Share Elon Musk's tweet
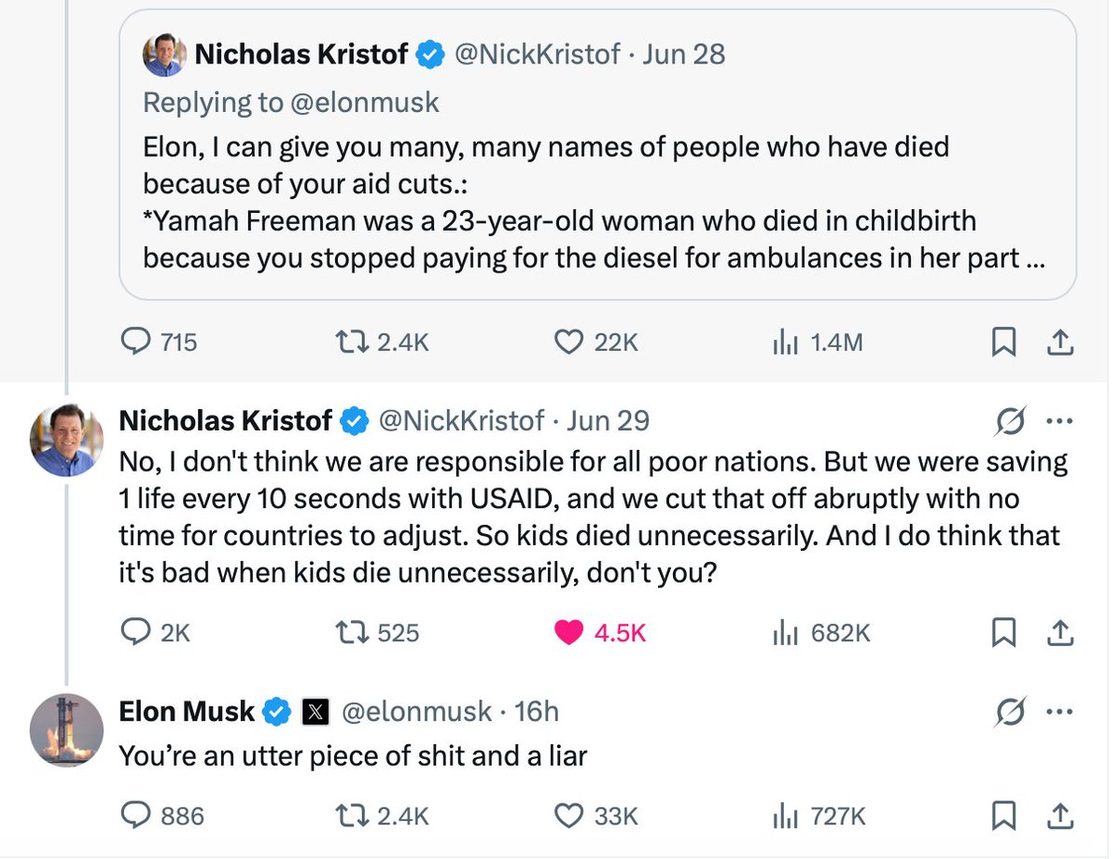 pos(1059,816)
